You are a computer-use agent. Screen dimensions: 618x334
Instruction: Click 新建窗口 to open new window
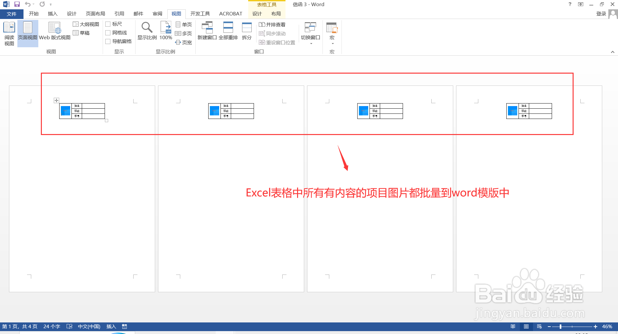(x=207, y=31)
